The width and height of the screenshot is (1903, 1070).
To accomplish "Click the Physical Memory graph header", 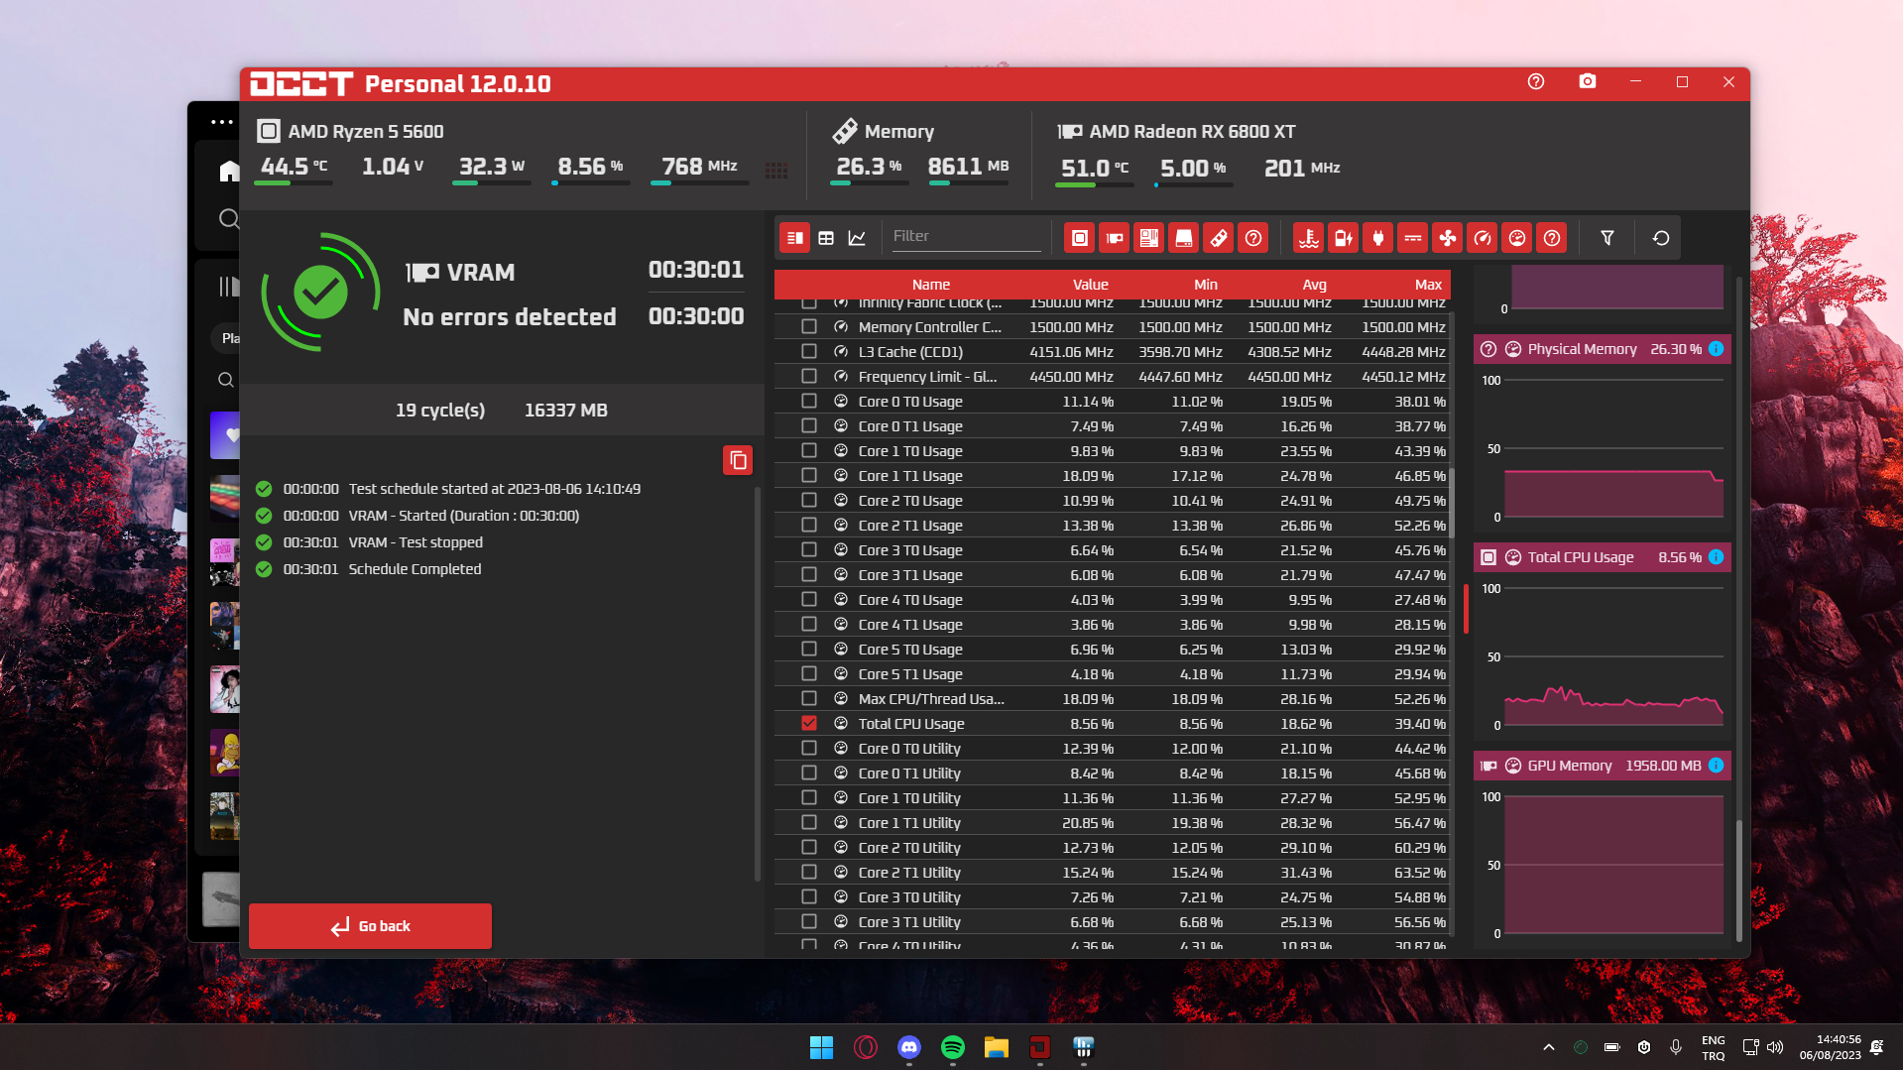I will tap(1603, 349).
